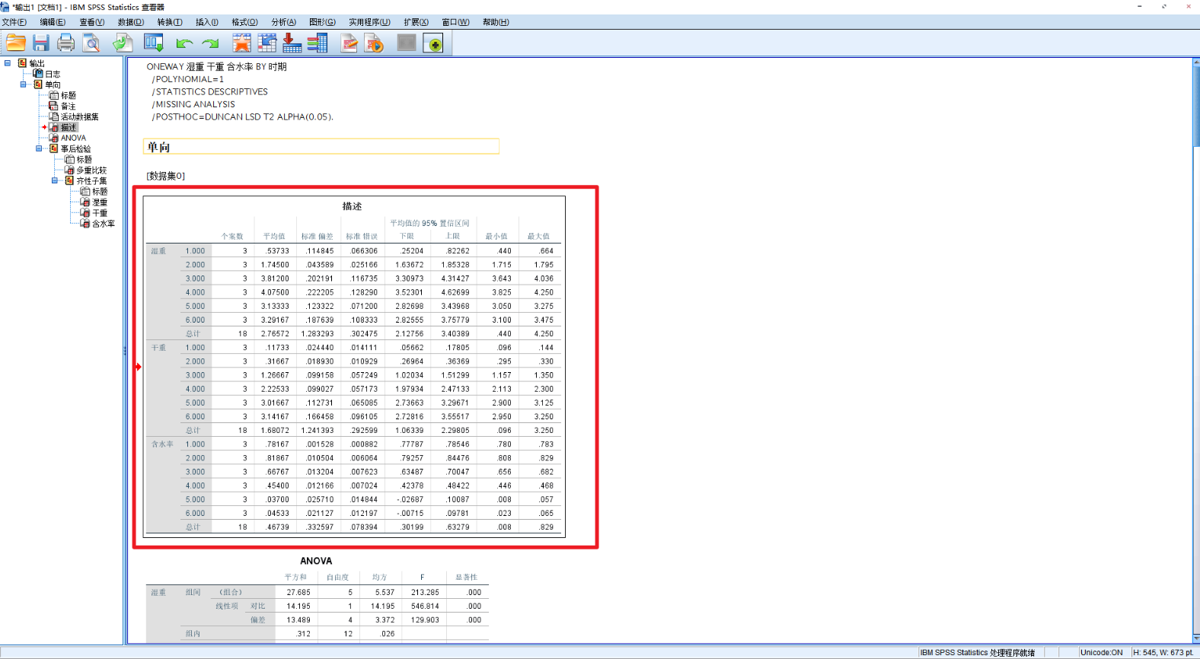The image size is (1200, 659).
Task: Print the output using the printer icon
Action: coord(66,43)
